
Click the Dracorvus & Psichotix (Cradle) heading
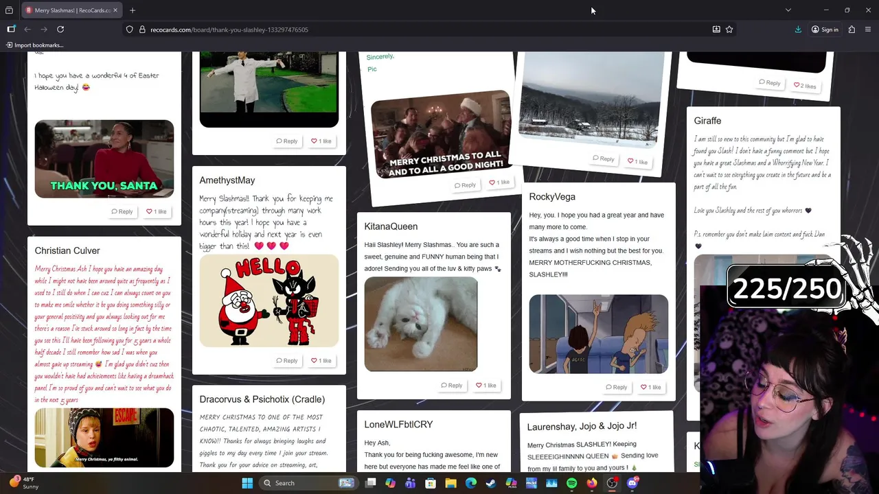coord(262,399)
